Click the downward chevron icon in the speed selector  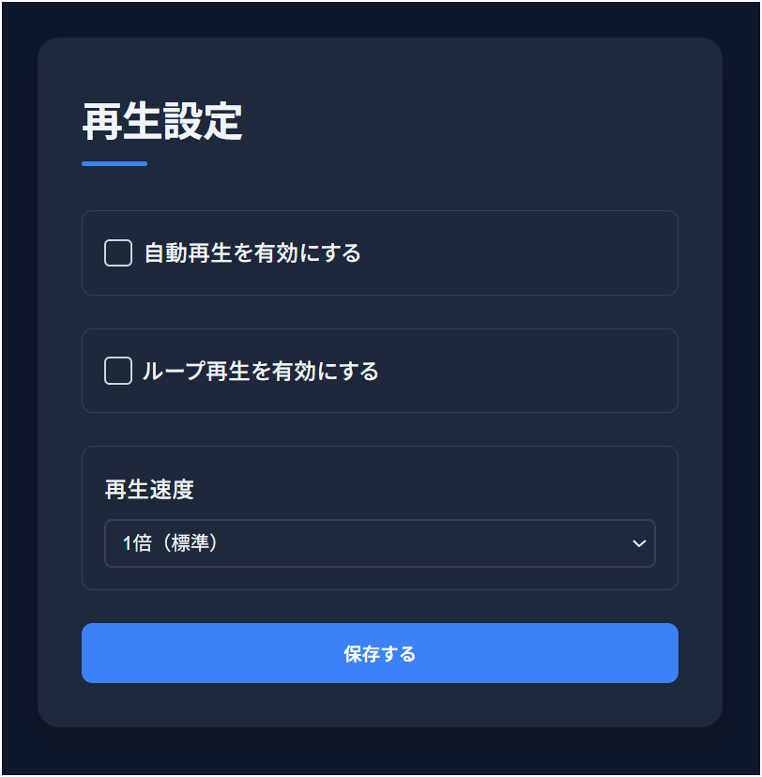click(639, 543)
